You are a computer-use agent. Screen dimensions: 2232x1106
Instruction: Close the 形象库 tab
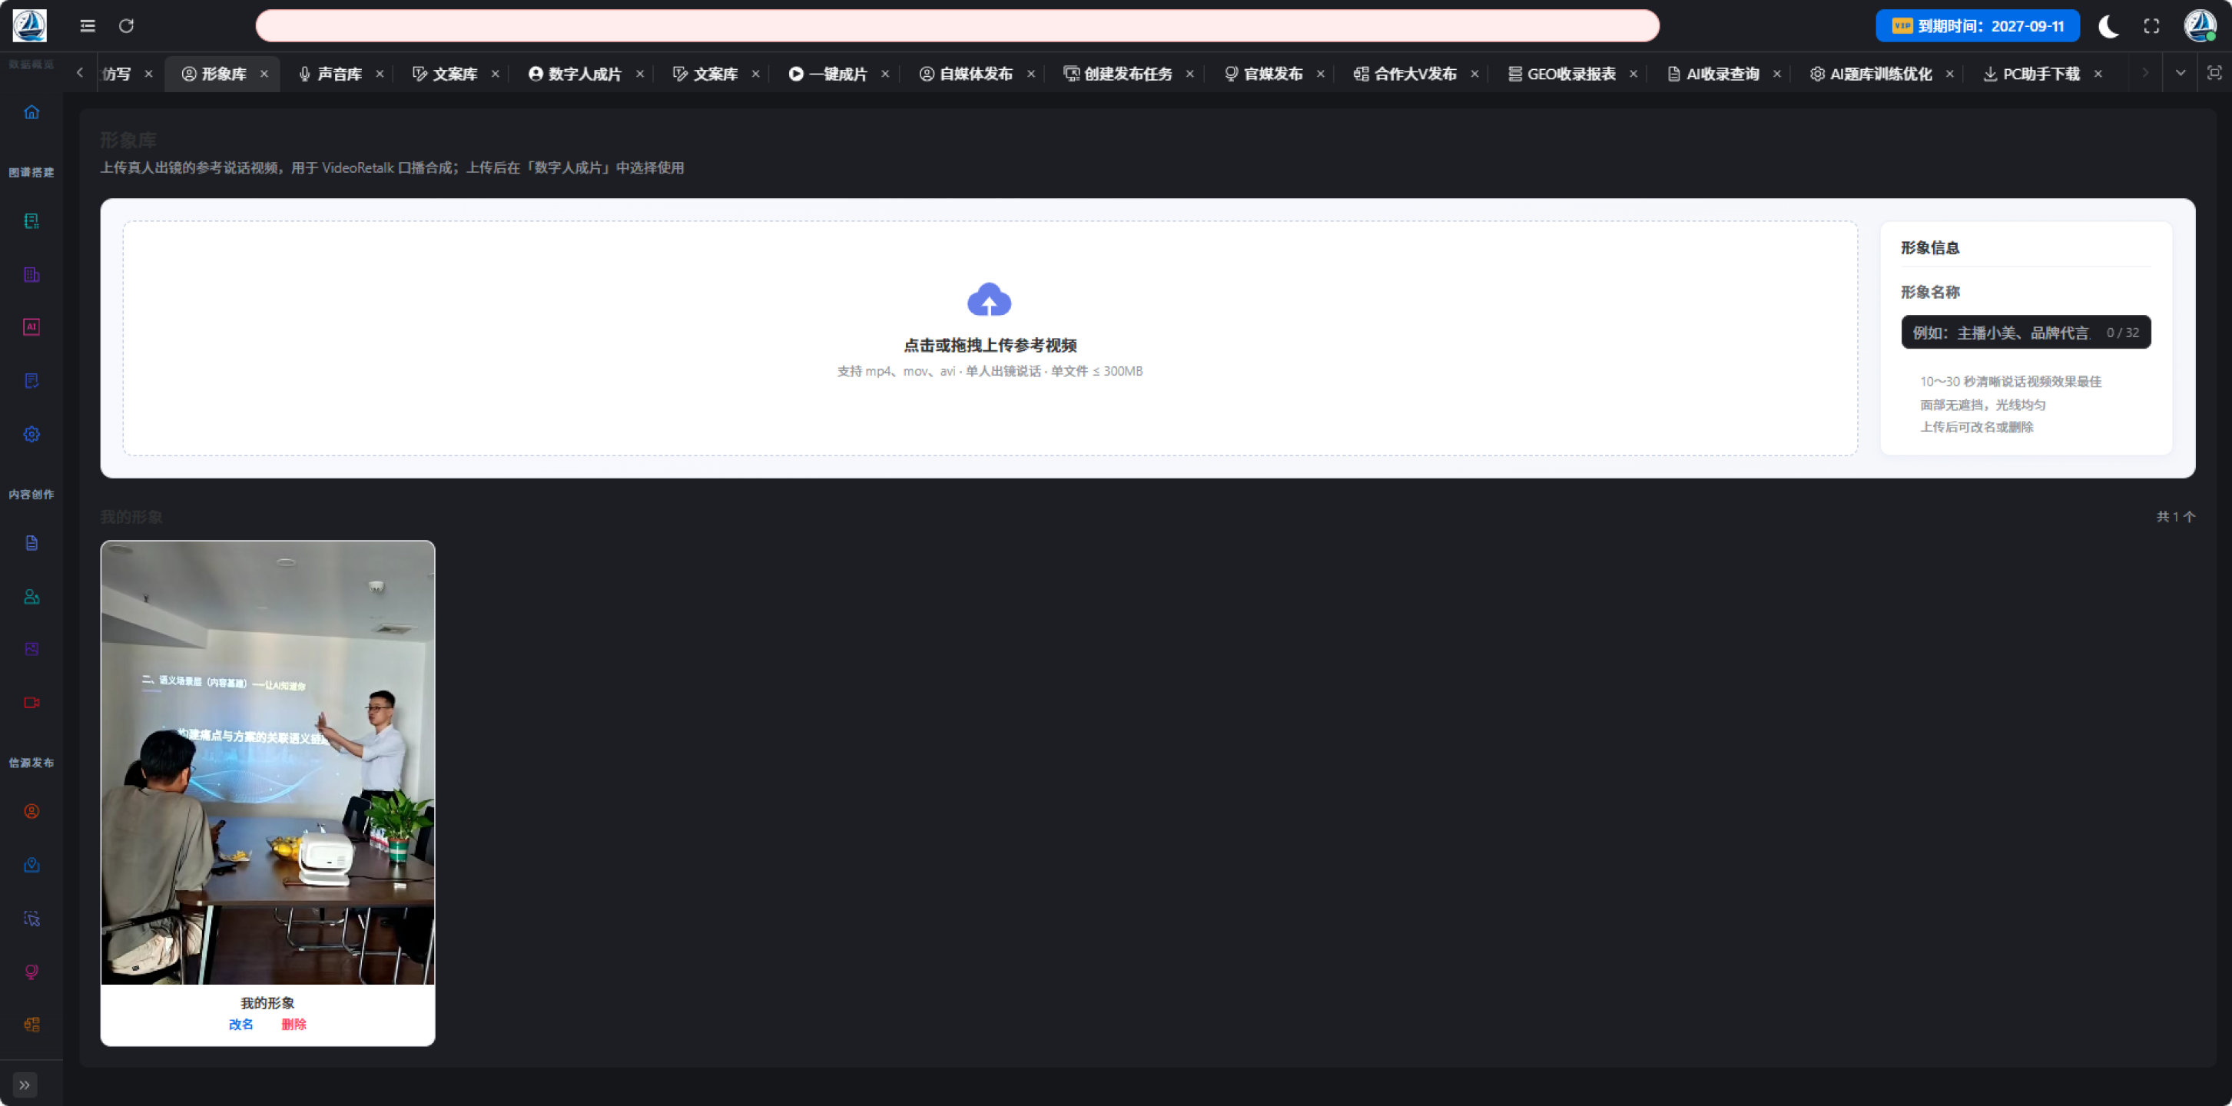point(264,74)
